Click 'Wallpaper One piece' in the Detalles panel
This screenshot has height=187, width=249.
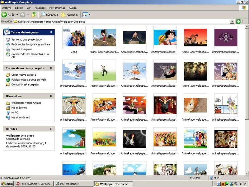click(20, 136)
